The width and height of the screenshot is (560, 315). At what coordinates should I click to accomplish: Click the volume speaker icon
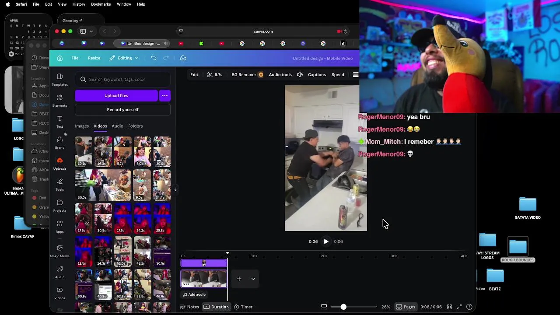click(x=300, y=75)
